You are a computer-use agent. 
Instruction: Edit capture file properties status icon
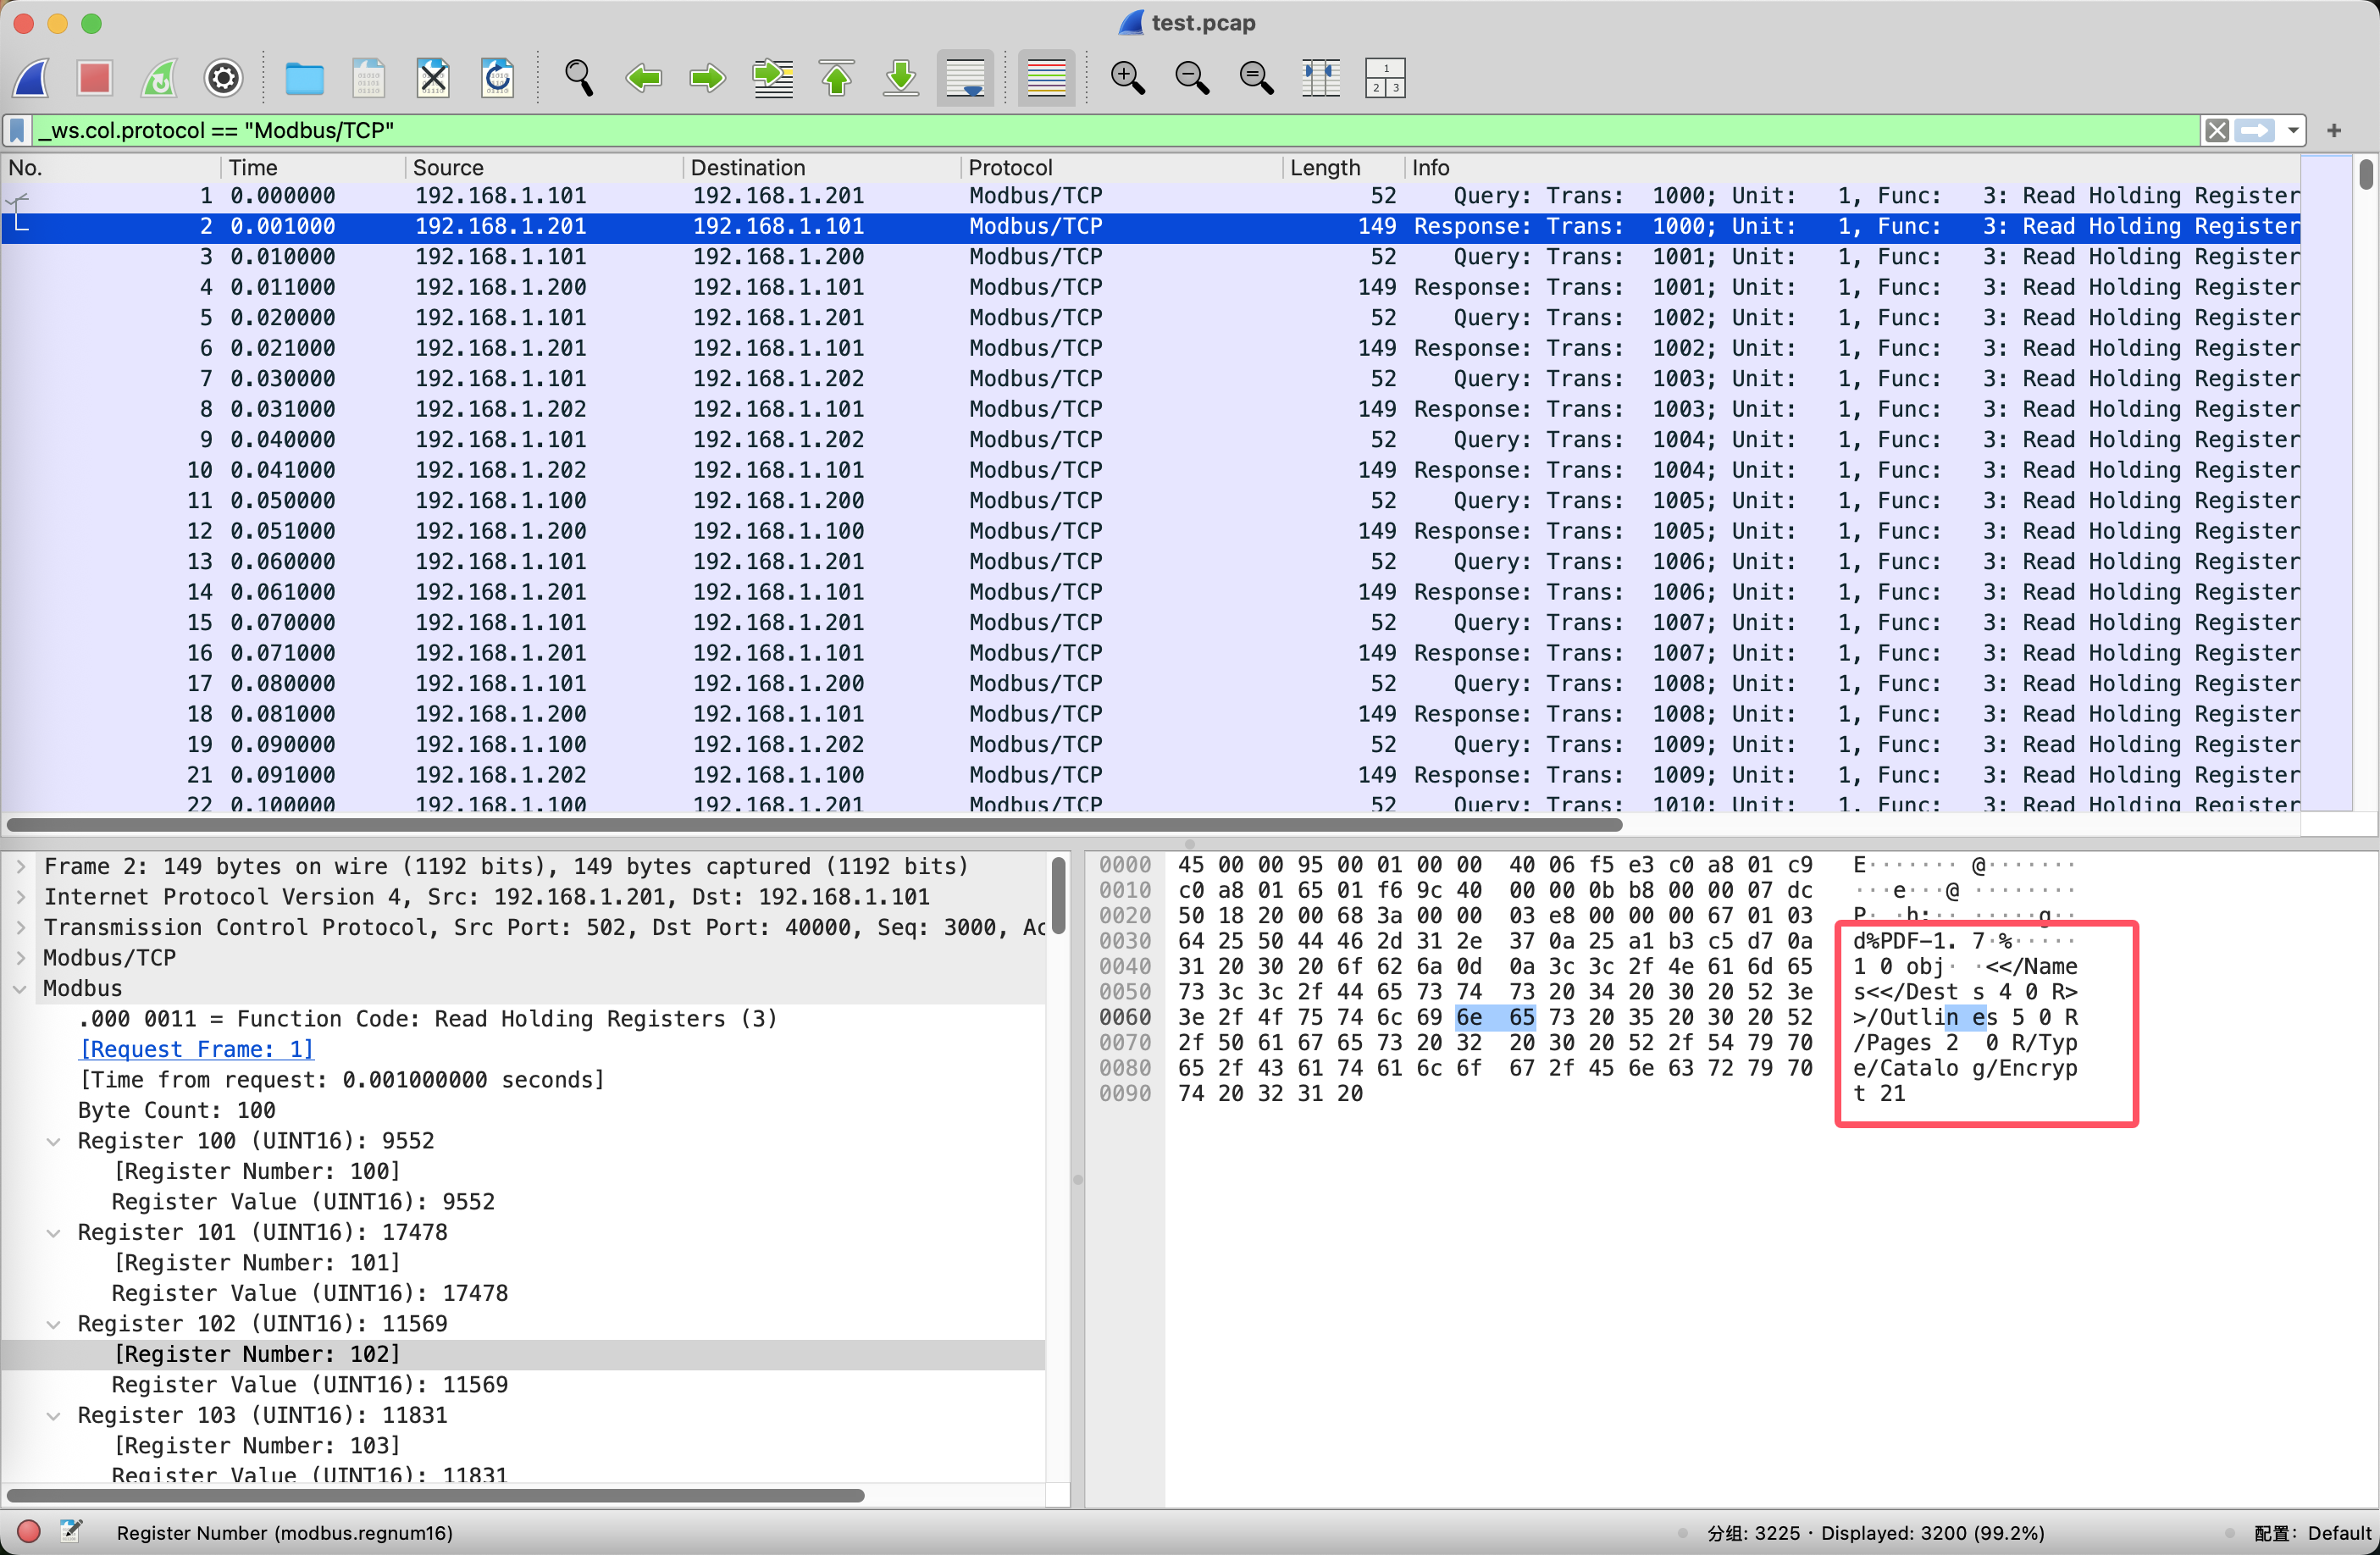tap(71, 1531)
